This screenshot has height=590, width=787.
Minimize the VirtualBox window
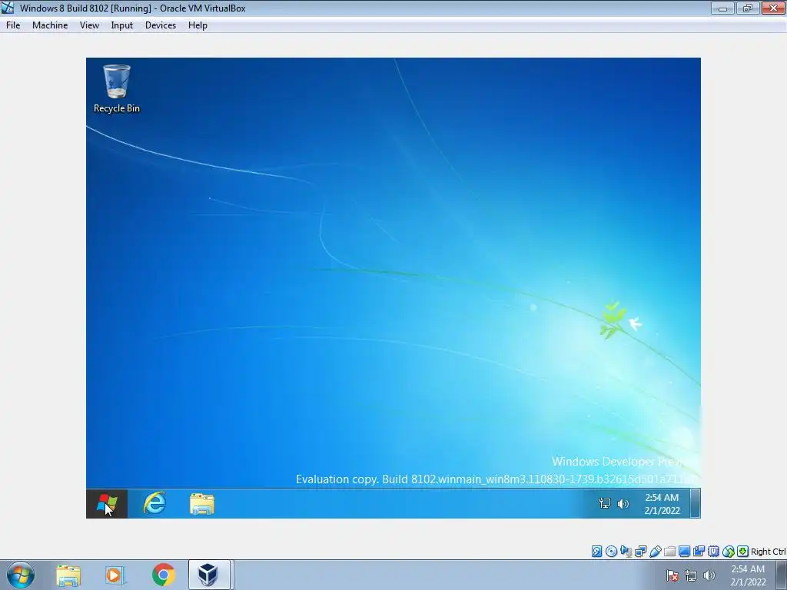click(x=722, y=8)
